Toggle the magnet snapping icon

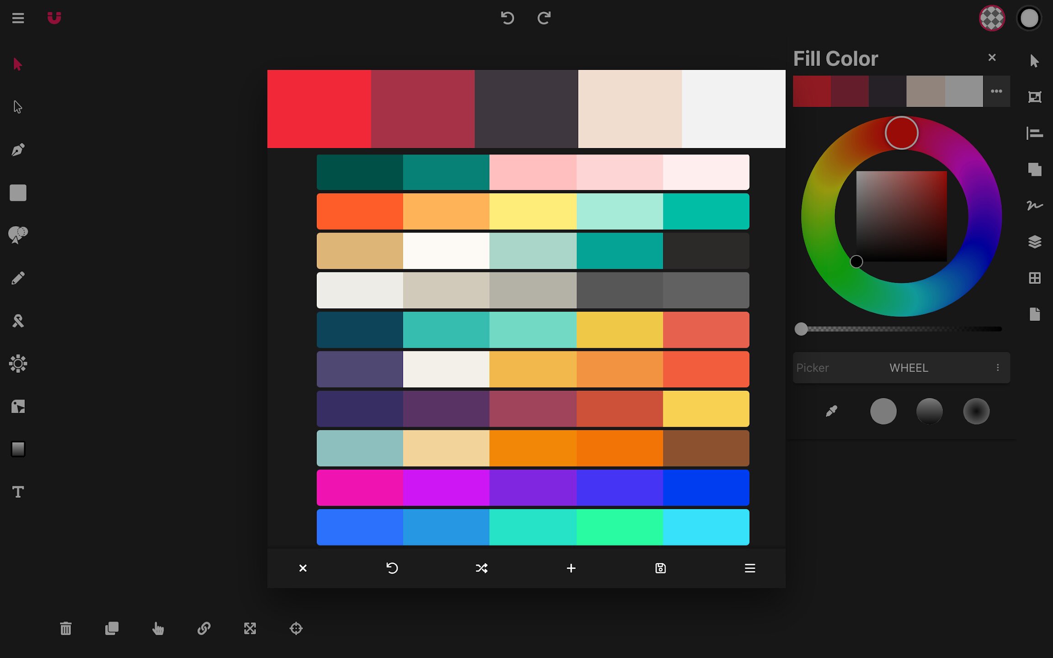(54, 18)
